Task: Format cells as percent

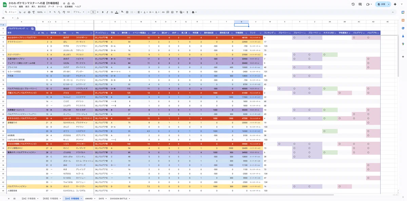Action: (55, 12)
